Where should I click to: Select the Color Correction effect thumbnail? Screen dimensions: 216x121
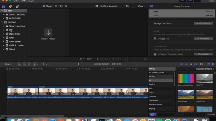click(186, 78)
